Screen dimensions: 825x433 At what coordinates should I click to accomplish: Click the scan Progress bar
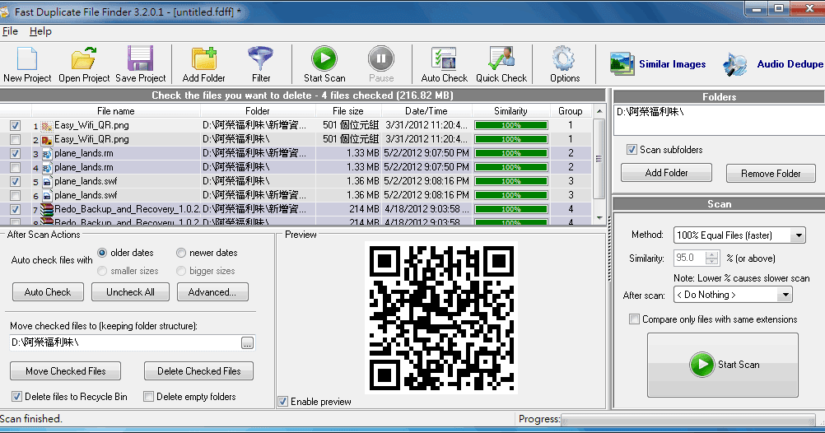click(689, 419)
